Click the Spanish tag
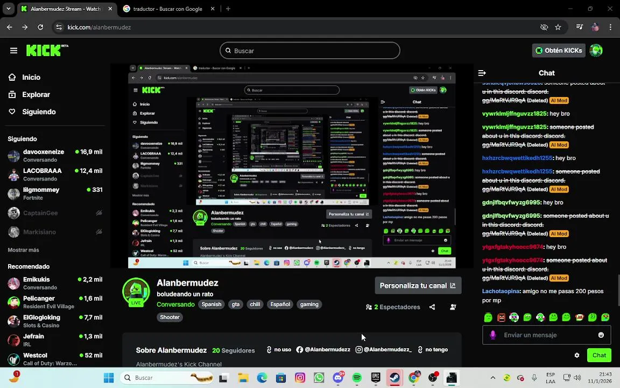The height and width of the screenshot is (388, 620). [x=212, y=304]
